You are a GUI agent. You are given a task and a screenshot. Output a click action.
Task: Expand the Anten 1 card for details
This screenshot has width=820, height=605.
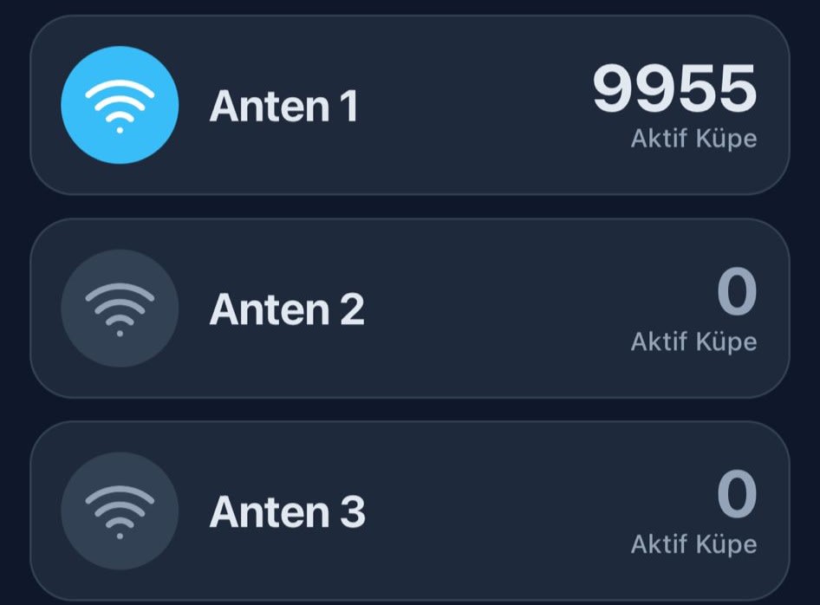(x=410, y=104)
